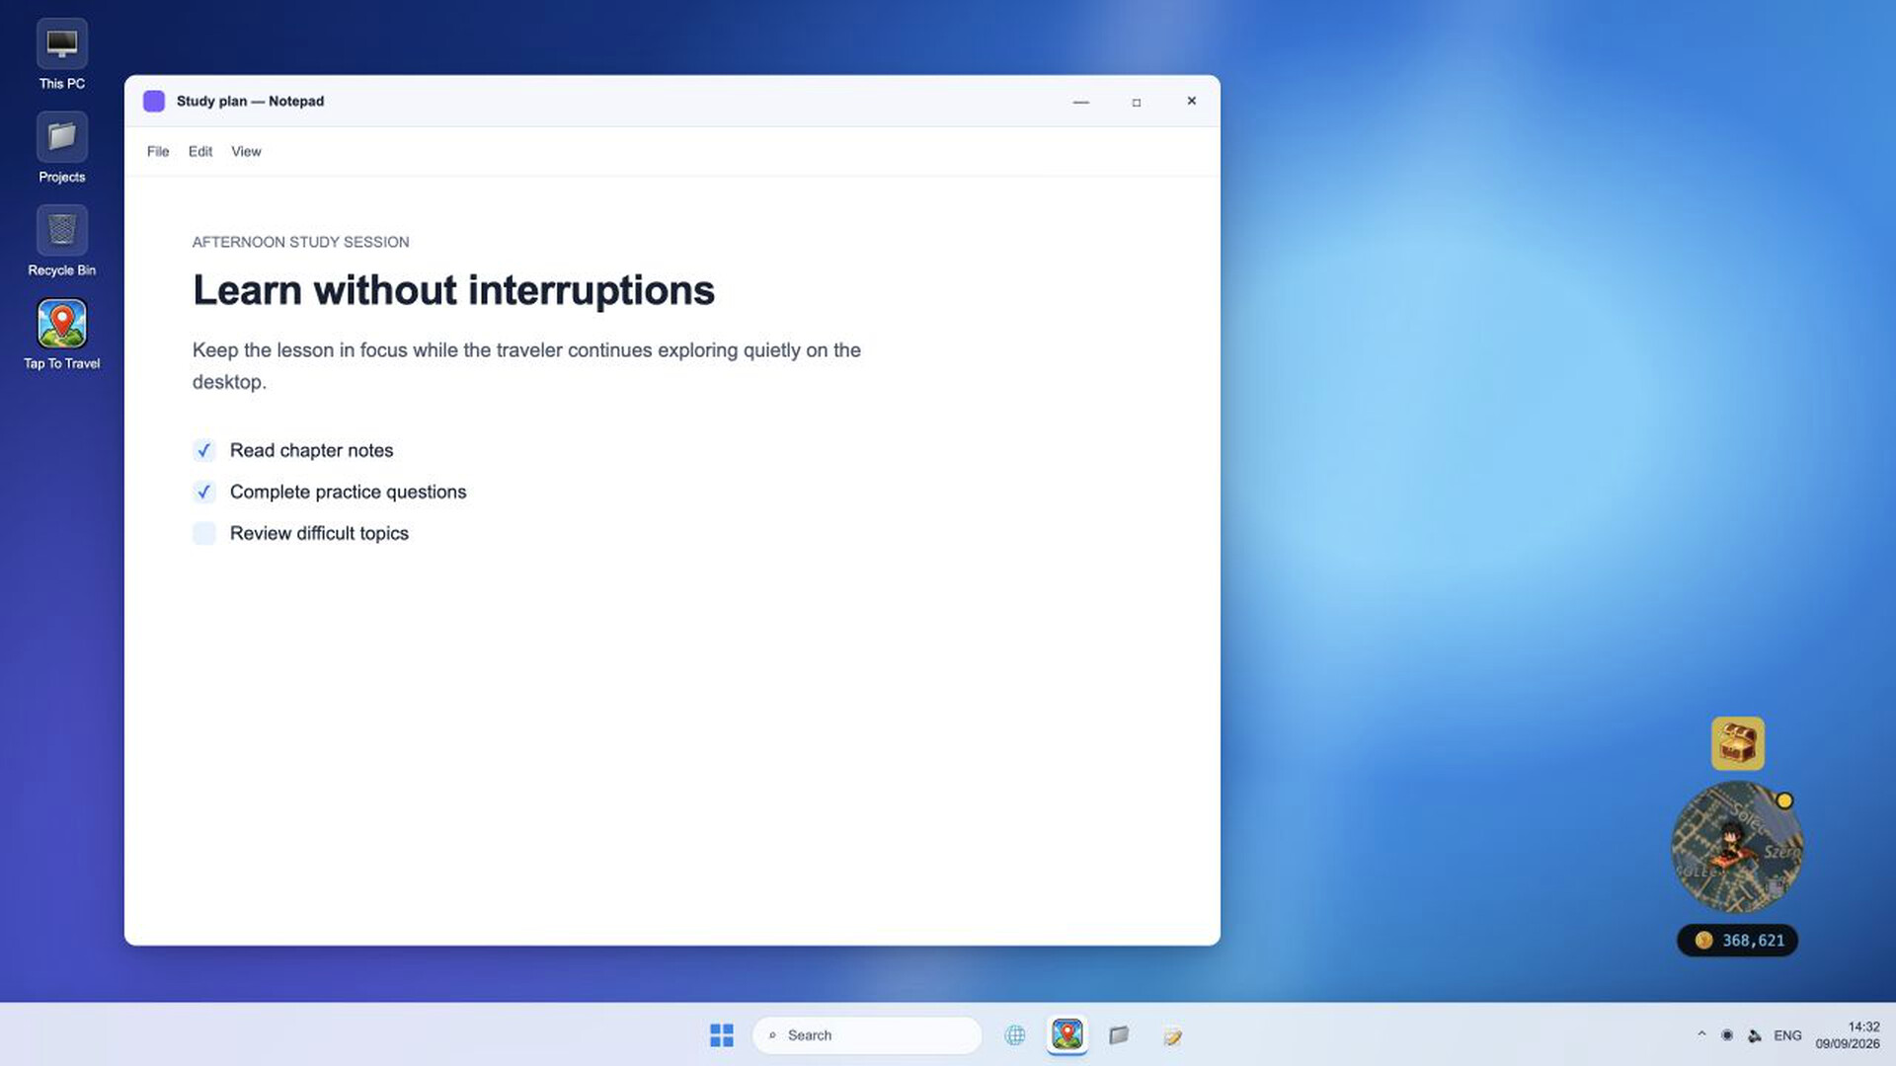Open the File menu
The image size is (1896, 1066).
[158, 151]
